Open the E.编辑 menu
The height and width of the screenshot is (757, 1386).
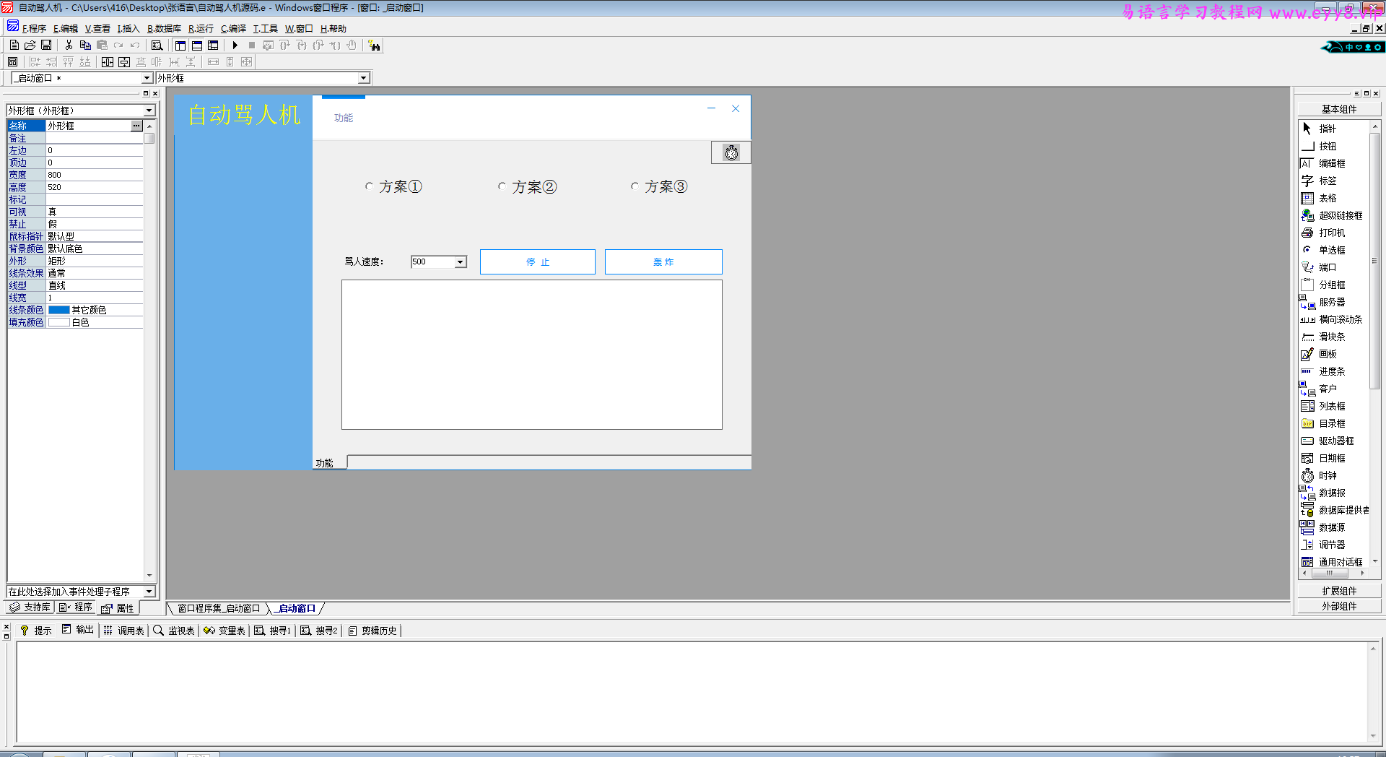65,29
